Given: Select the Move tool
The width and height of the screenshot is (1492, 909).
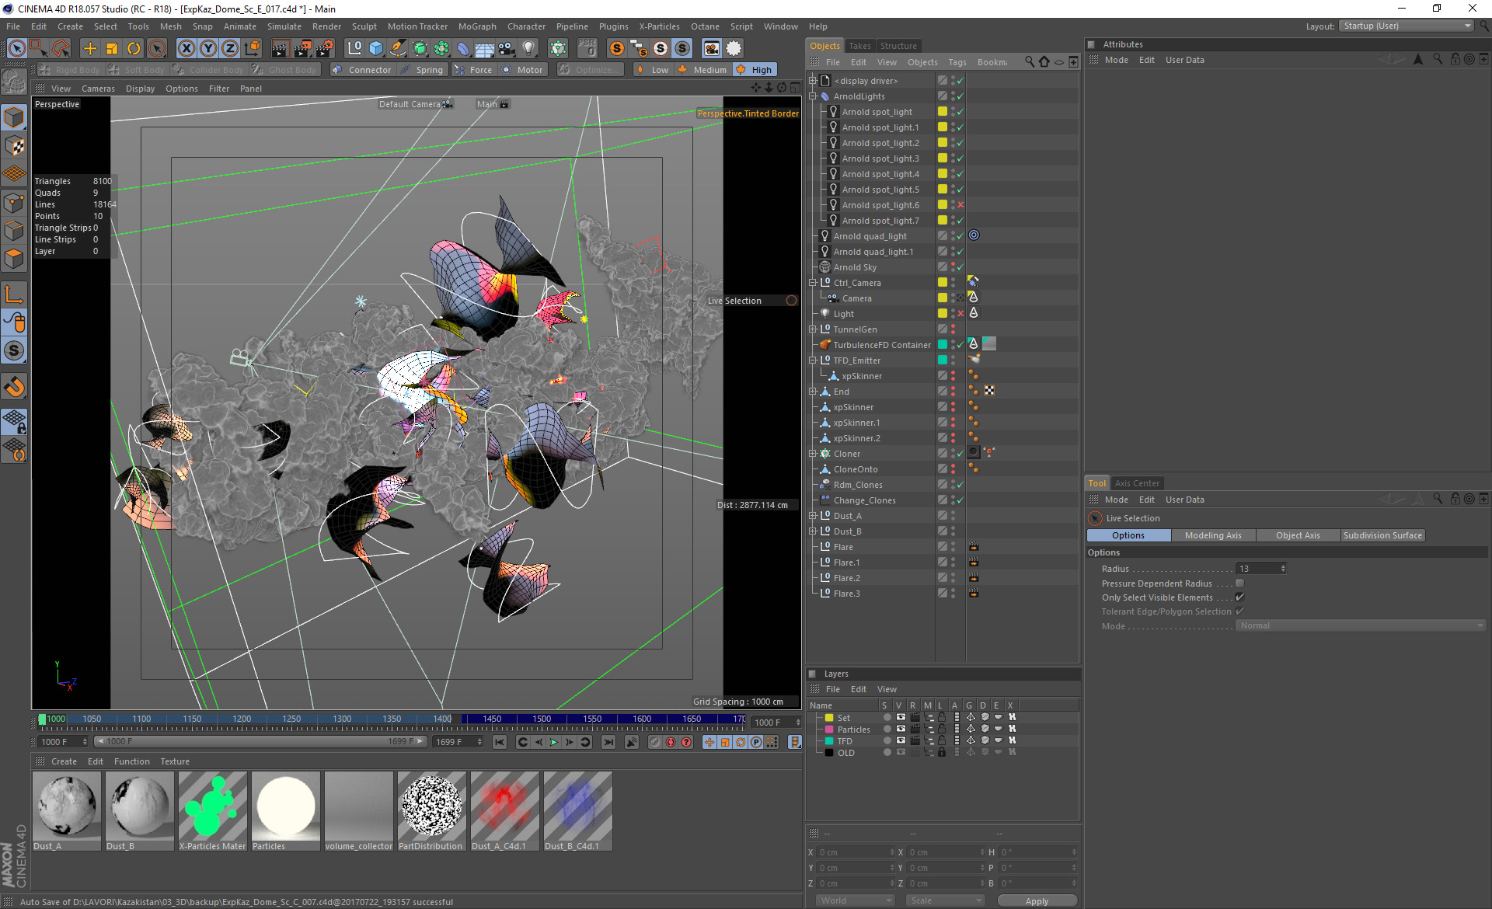Looking at the screenshot, I should (x=90, y=49).
